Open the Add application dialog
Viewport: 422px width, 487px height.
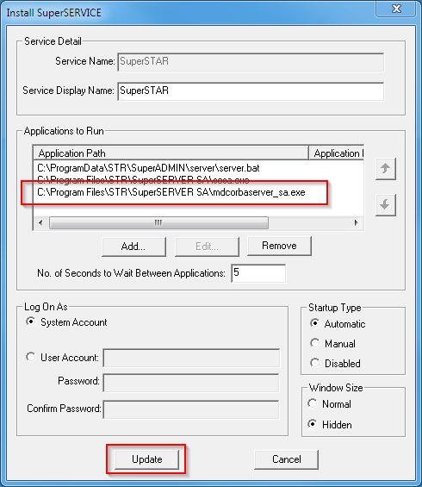133,247
